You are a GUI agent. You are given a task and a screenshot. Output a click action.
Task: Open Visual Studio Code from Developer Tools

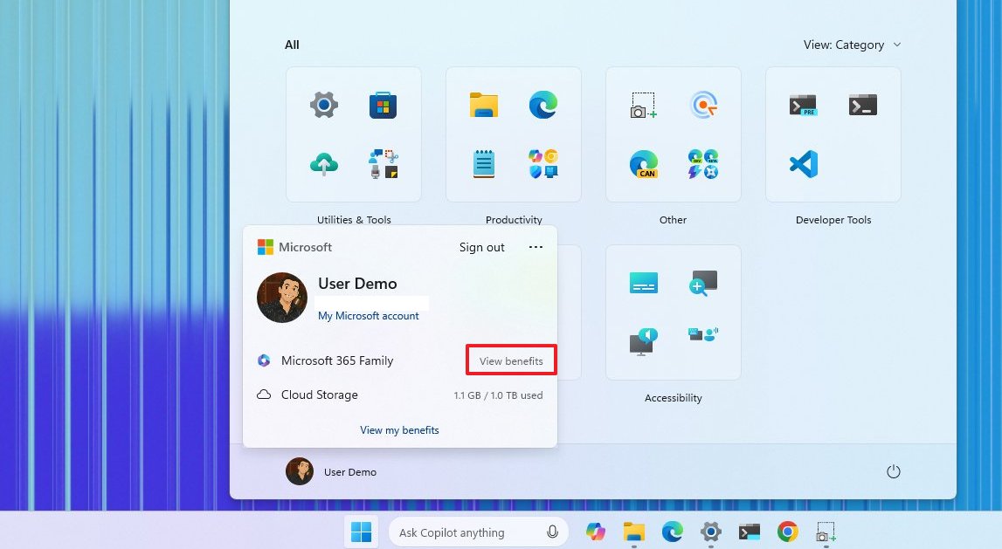coord(803,164)
